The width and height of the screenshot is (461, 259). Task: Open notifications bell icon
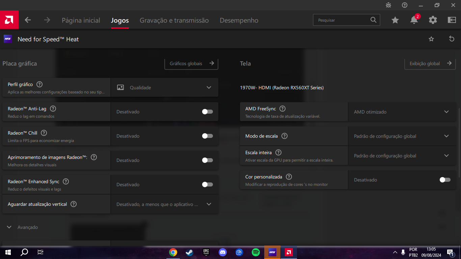pyautogui.click(x=414, y=20)
